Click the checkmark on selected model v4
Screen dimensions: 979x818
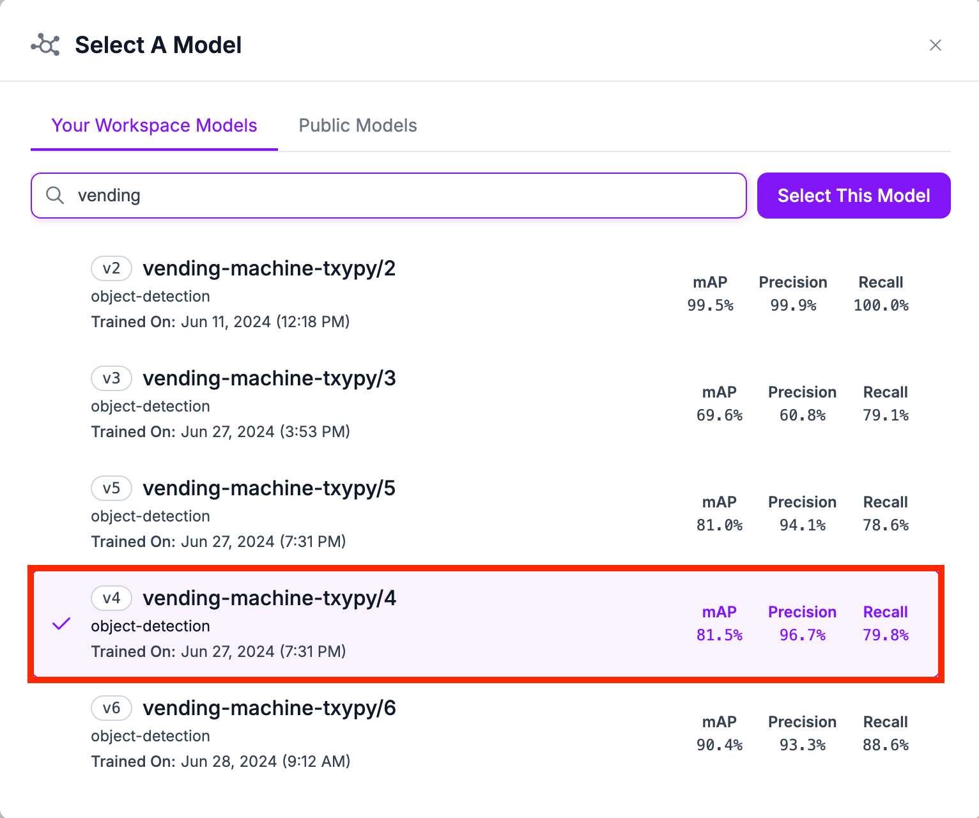[61, 624]
